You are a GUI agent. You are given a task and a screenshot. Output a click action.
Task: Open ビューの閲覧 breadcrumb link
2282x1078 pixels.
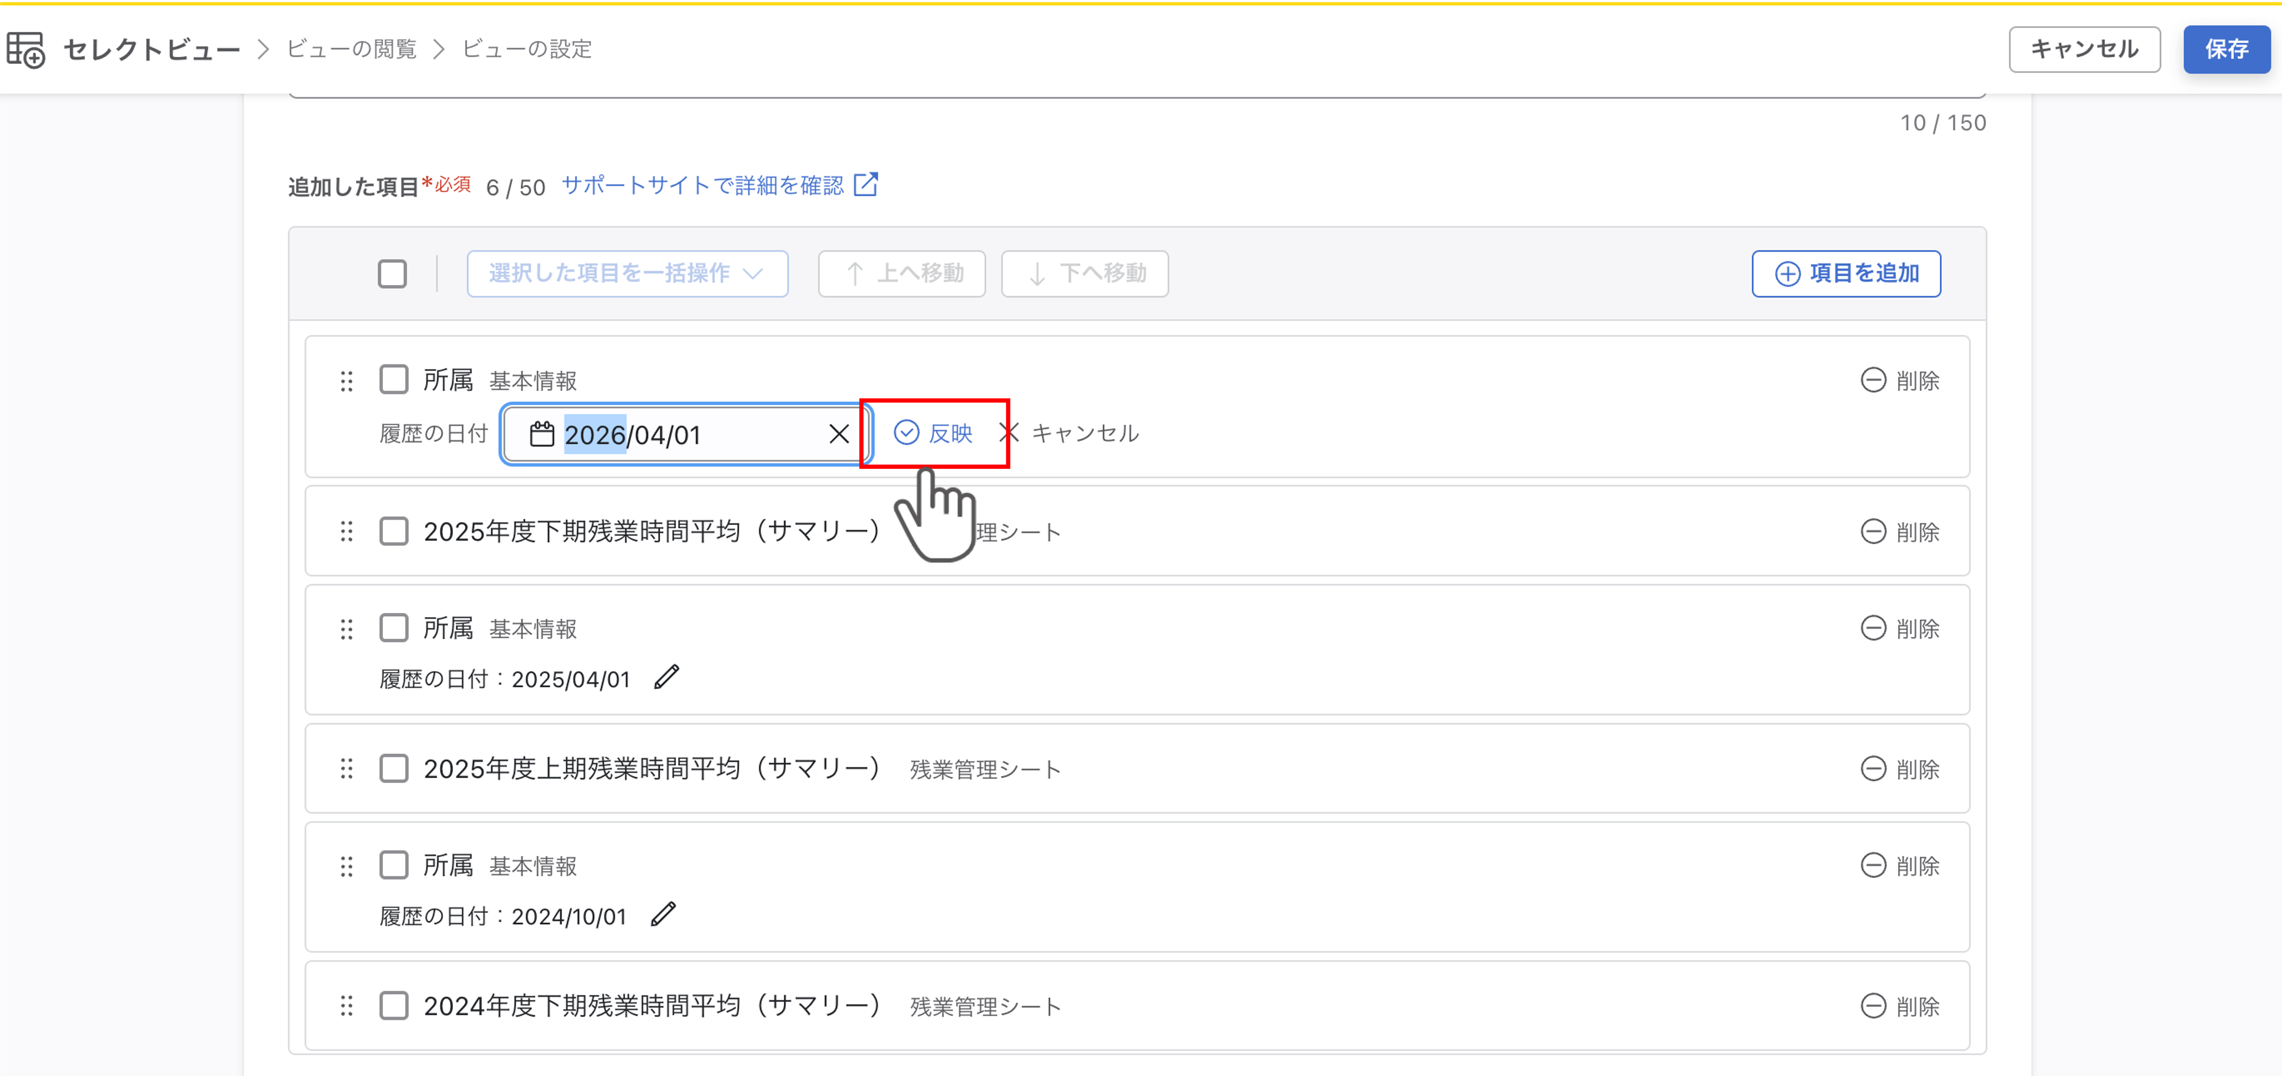pos(351,50)
